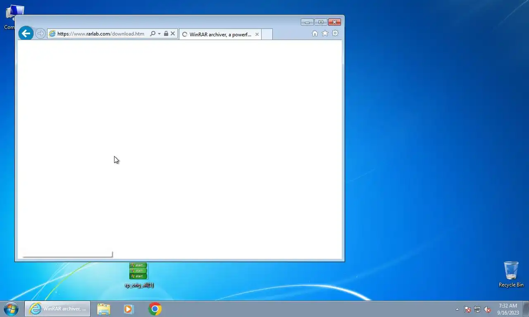Go to the browser Home page icon
The height and width of the screenshot is (317, 529).
(315, 33)
